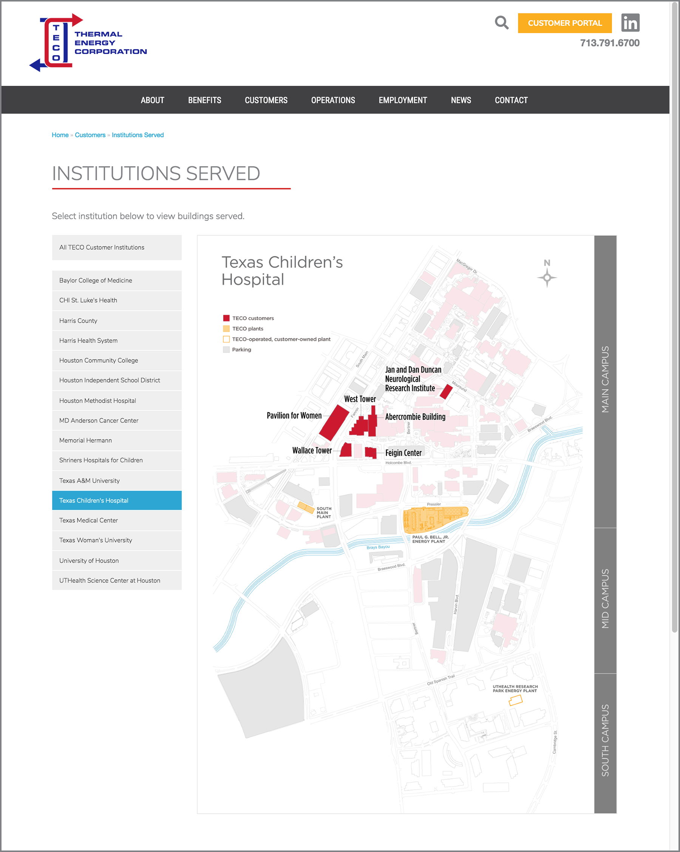Select Houston Methodist Hospital
680x852 pixels.
point(117,400)
